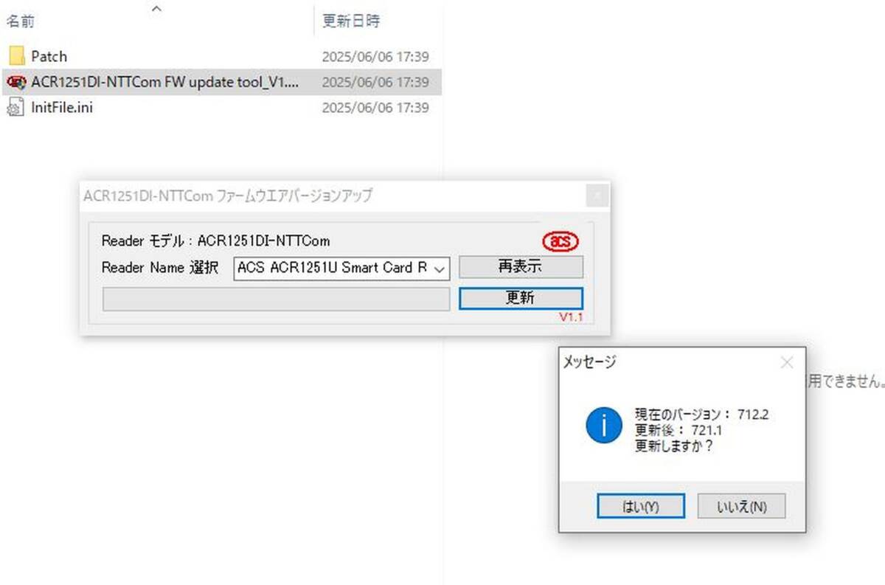Decline update with いいえ(N)
This screenshot has height=585, width=885.
point(741,506)
